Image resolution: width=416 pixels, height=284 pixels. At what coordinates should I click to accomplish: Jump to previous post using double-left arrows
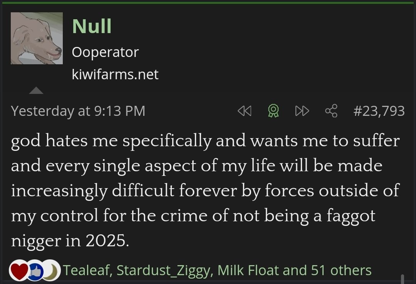pyautogui.click(x=245, y=111)
